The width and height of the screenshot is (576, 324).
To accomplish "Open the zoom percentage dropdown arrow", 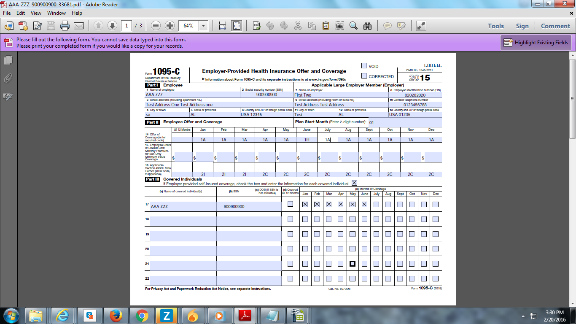I will (x=204, y=26).
